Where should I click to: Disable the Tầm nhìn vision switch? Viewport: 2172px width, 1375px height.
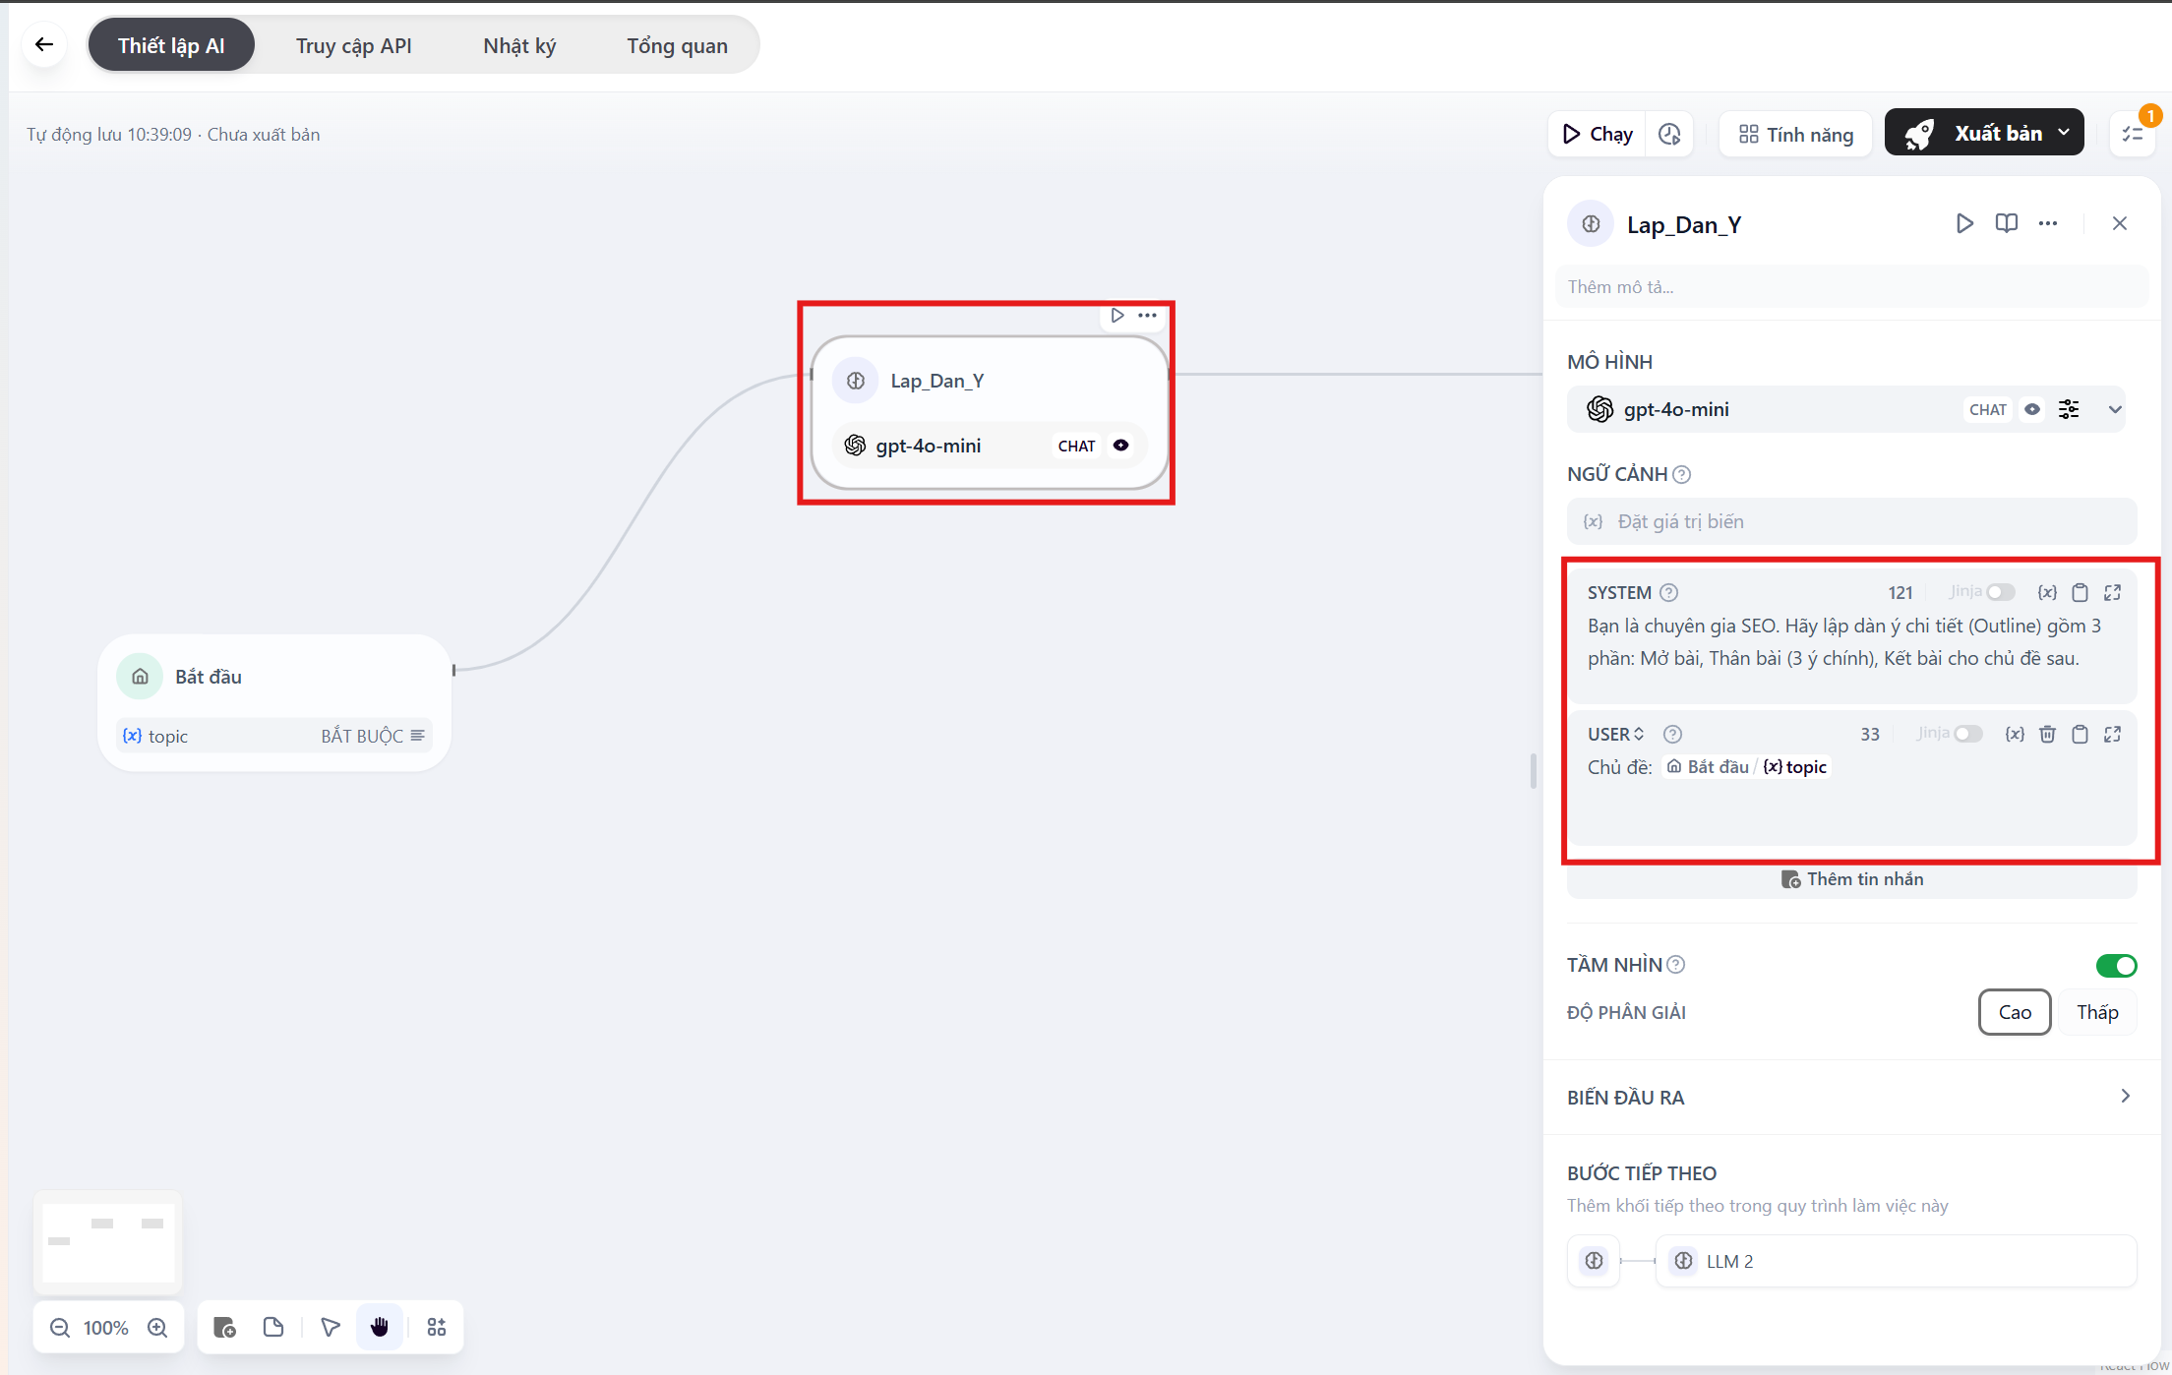(x=2116, y=965)
